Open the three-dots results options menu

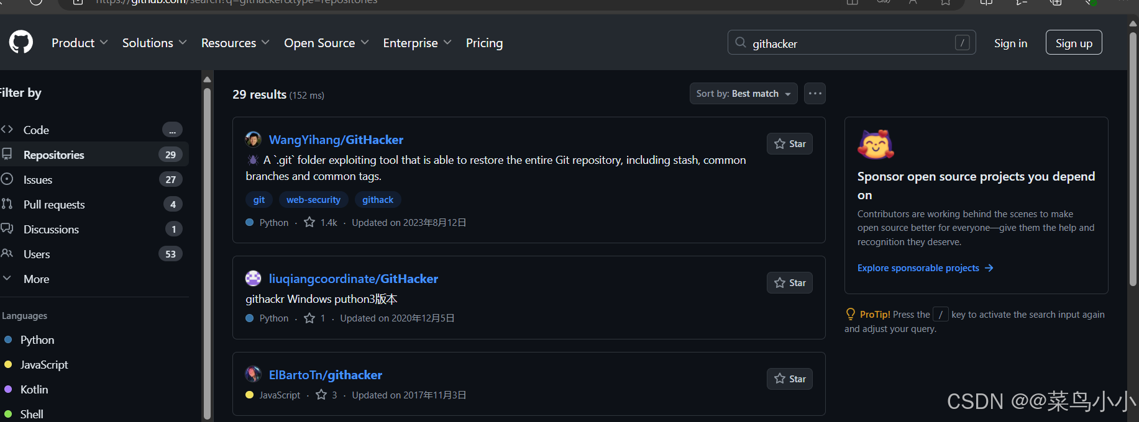[815, 94]
